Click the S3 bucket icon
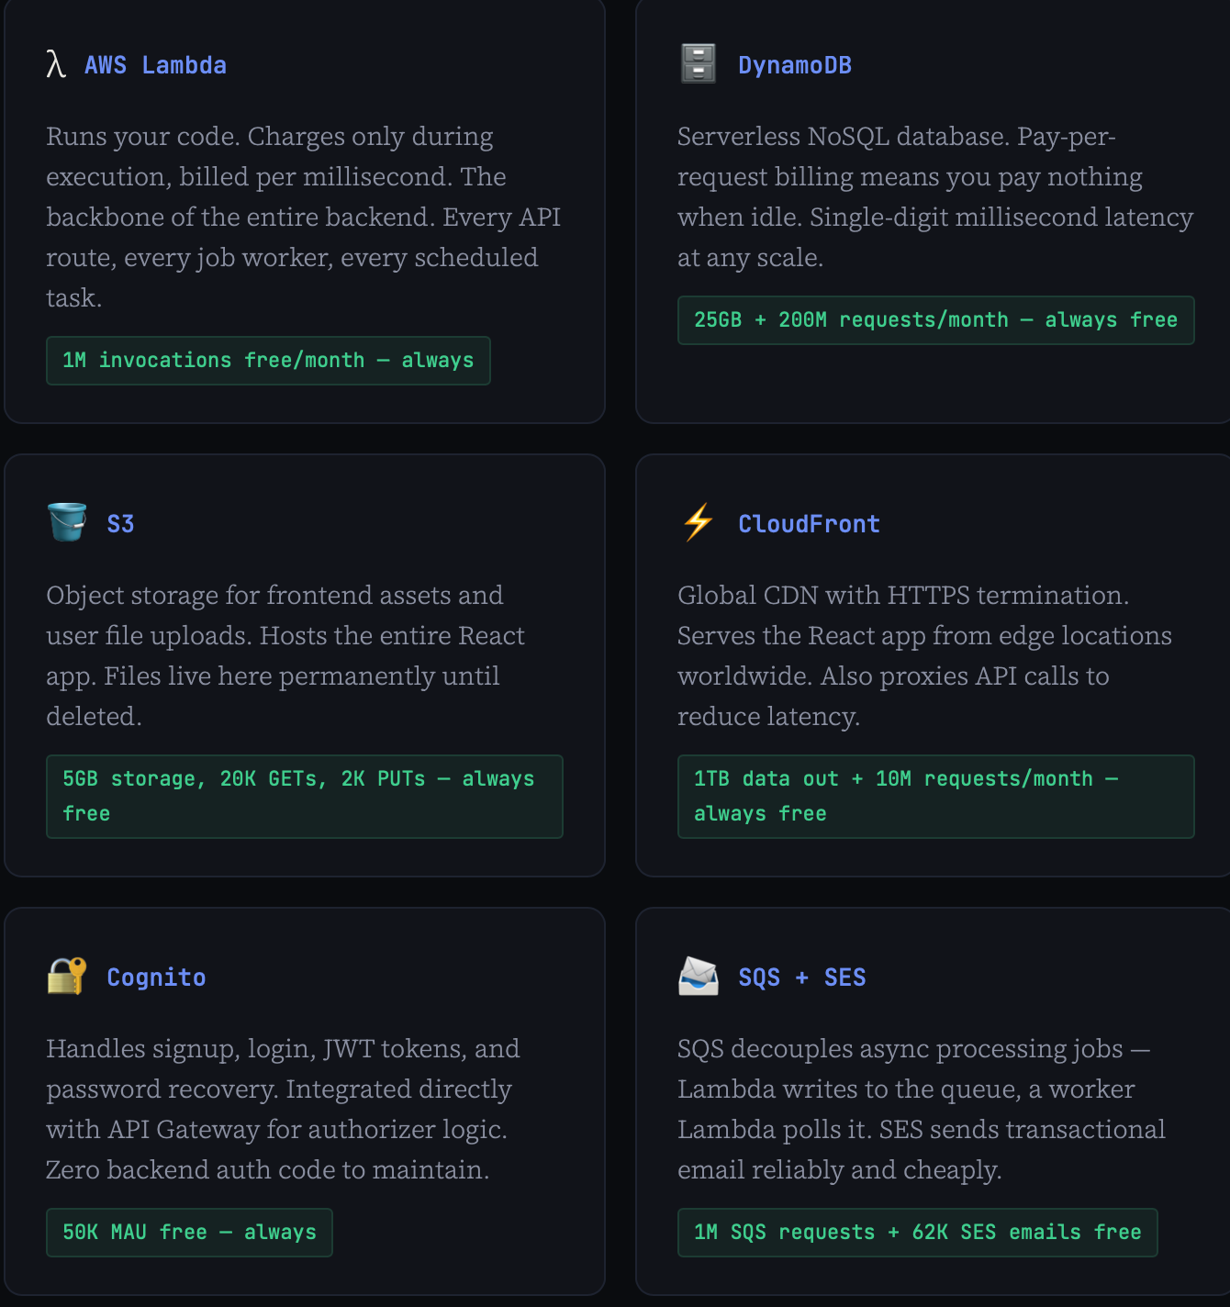The width and height of the screenshot is (1230, 1307). pyautogui.click(x=67, y=522)
